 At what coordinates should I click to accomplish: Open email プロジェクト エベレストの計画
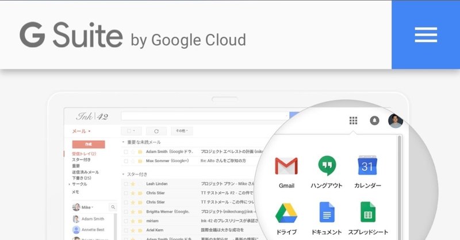coord(231,152)
